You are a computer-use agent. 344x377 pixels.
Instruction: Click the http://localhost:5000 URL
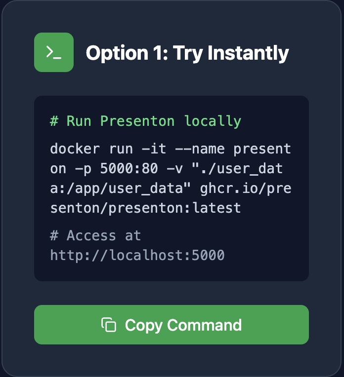pos(137,255)
